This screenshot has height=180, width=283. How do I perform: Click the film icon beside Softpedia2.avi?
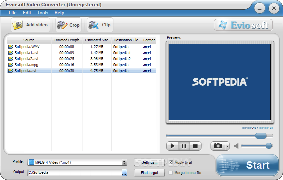pos(11,59)
